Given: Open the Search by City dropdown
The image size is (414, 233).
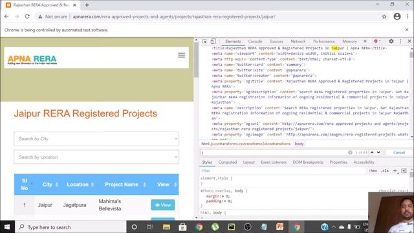Looking at the screenshot, I should coord(96,139).
